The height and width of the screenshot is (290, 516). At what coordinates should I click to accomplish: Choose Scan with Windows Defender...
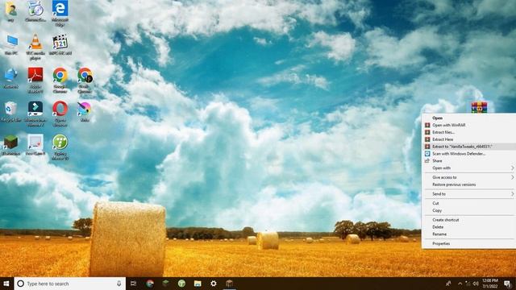click(469, 154)
